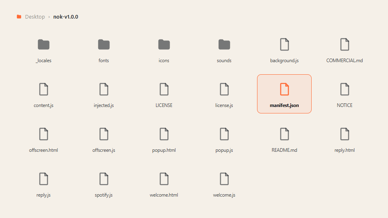
Task: Select the offscreen.js file icon
Action: pos(104,134)
